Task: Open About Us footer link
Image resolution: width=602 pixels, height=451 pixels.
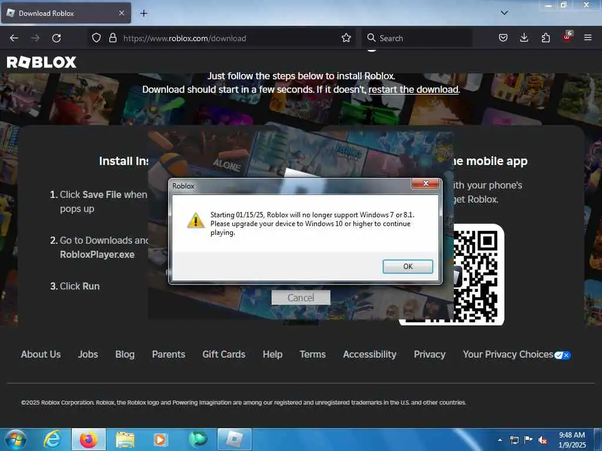Action: [41, 354]
